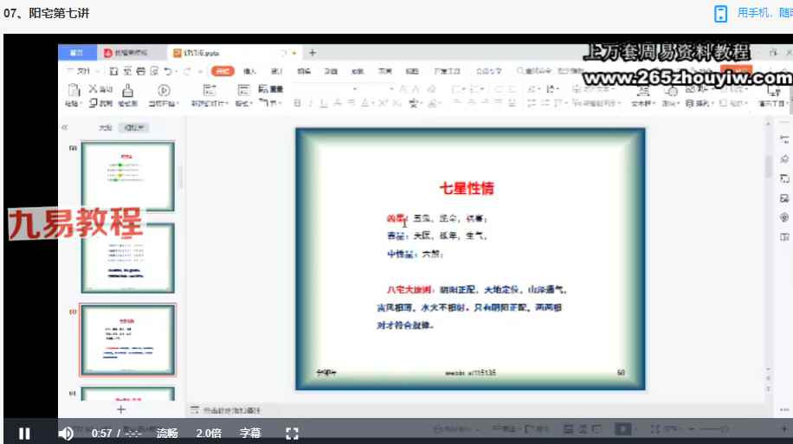Screen dimensions: 793x444
Task: Select the highlighted 七星性情 slide thumbnail
Action: click(128, 339)
